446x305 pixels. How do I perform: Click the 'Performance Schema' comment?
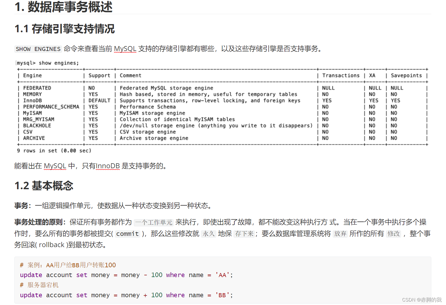pyautogui.click(x=148, y=107)
